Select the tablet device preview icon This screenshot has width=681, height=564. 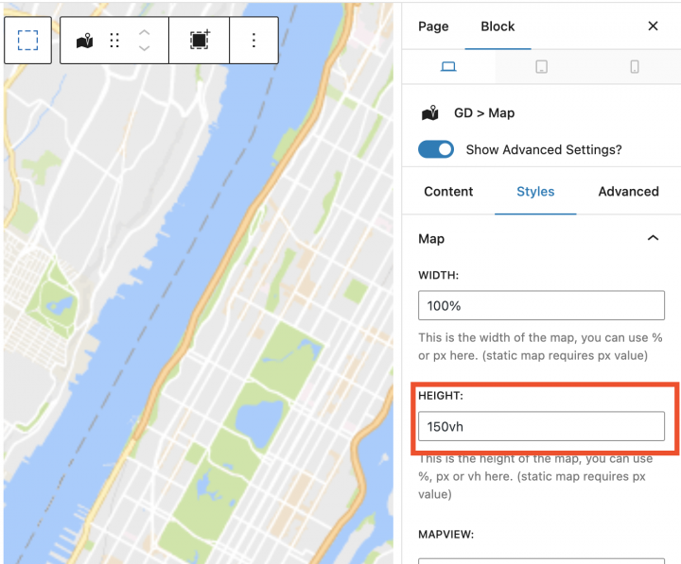541,66
